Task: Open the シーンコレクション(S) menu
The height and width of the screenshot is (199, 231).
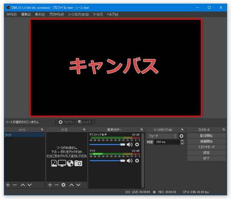Action: [x=78, y=14]
